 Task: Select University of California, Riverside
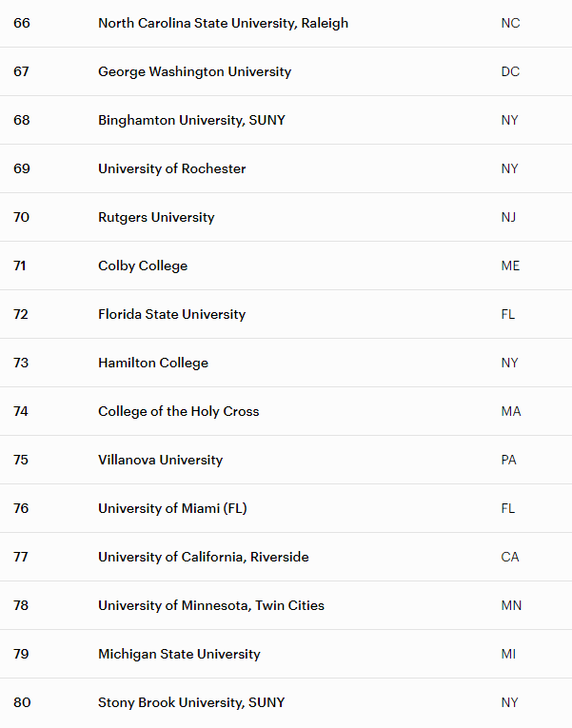coord(204,557)
